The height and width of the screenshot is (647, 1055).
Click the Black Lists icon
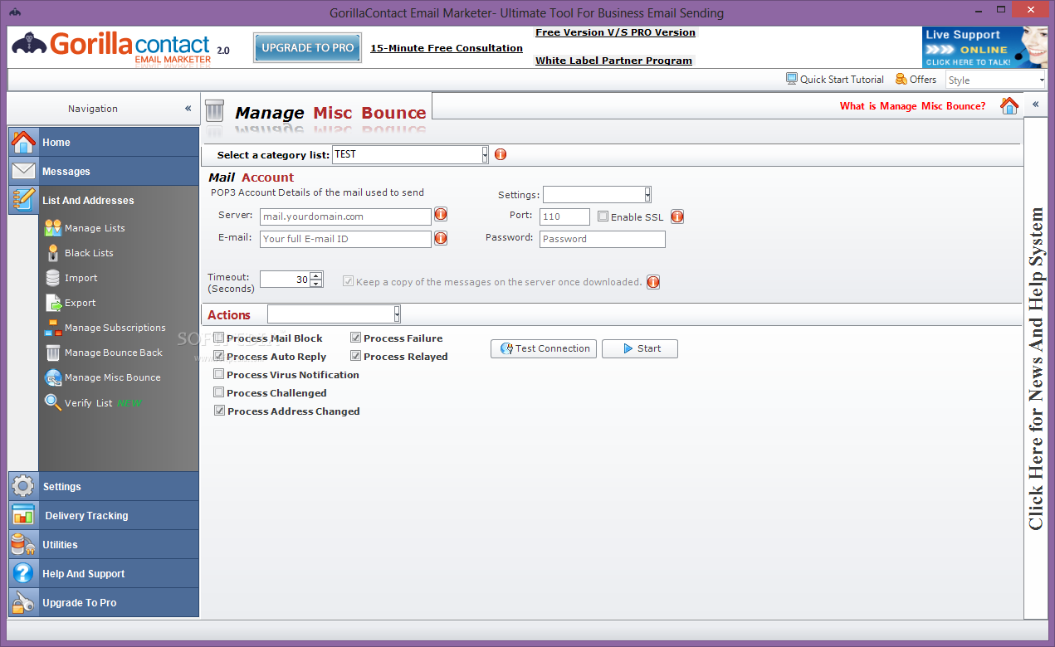point(53,253)
